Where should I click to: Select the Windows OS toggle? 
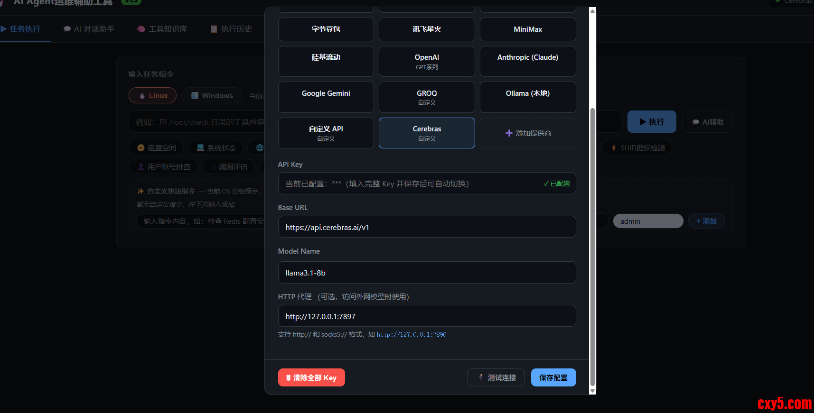coord(212,95)
